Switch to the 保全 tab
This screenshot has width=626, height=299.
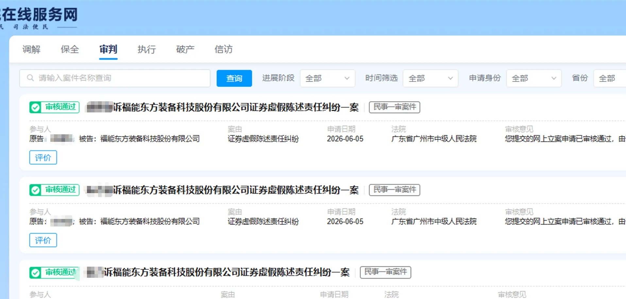click(x=70, y=49)
